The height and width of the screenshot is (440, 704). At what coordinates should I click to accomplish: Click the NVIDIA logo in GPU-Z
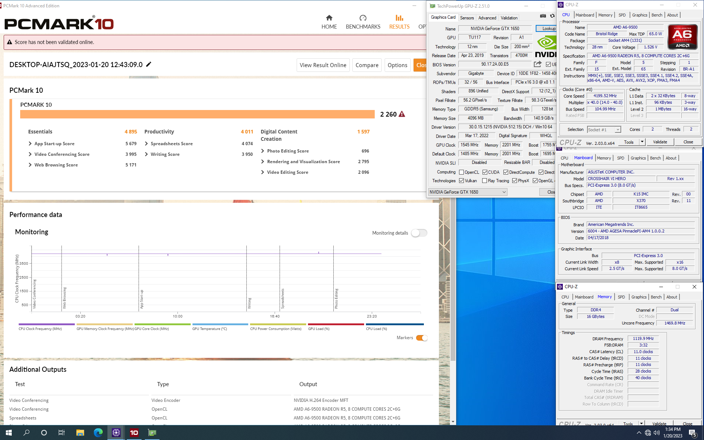pyautogui.click(x=546, y=47)
